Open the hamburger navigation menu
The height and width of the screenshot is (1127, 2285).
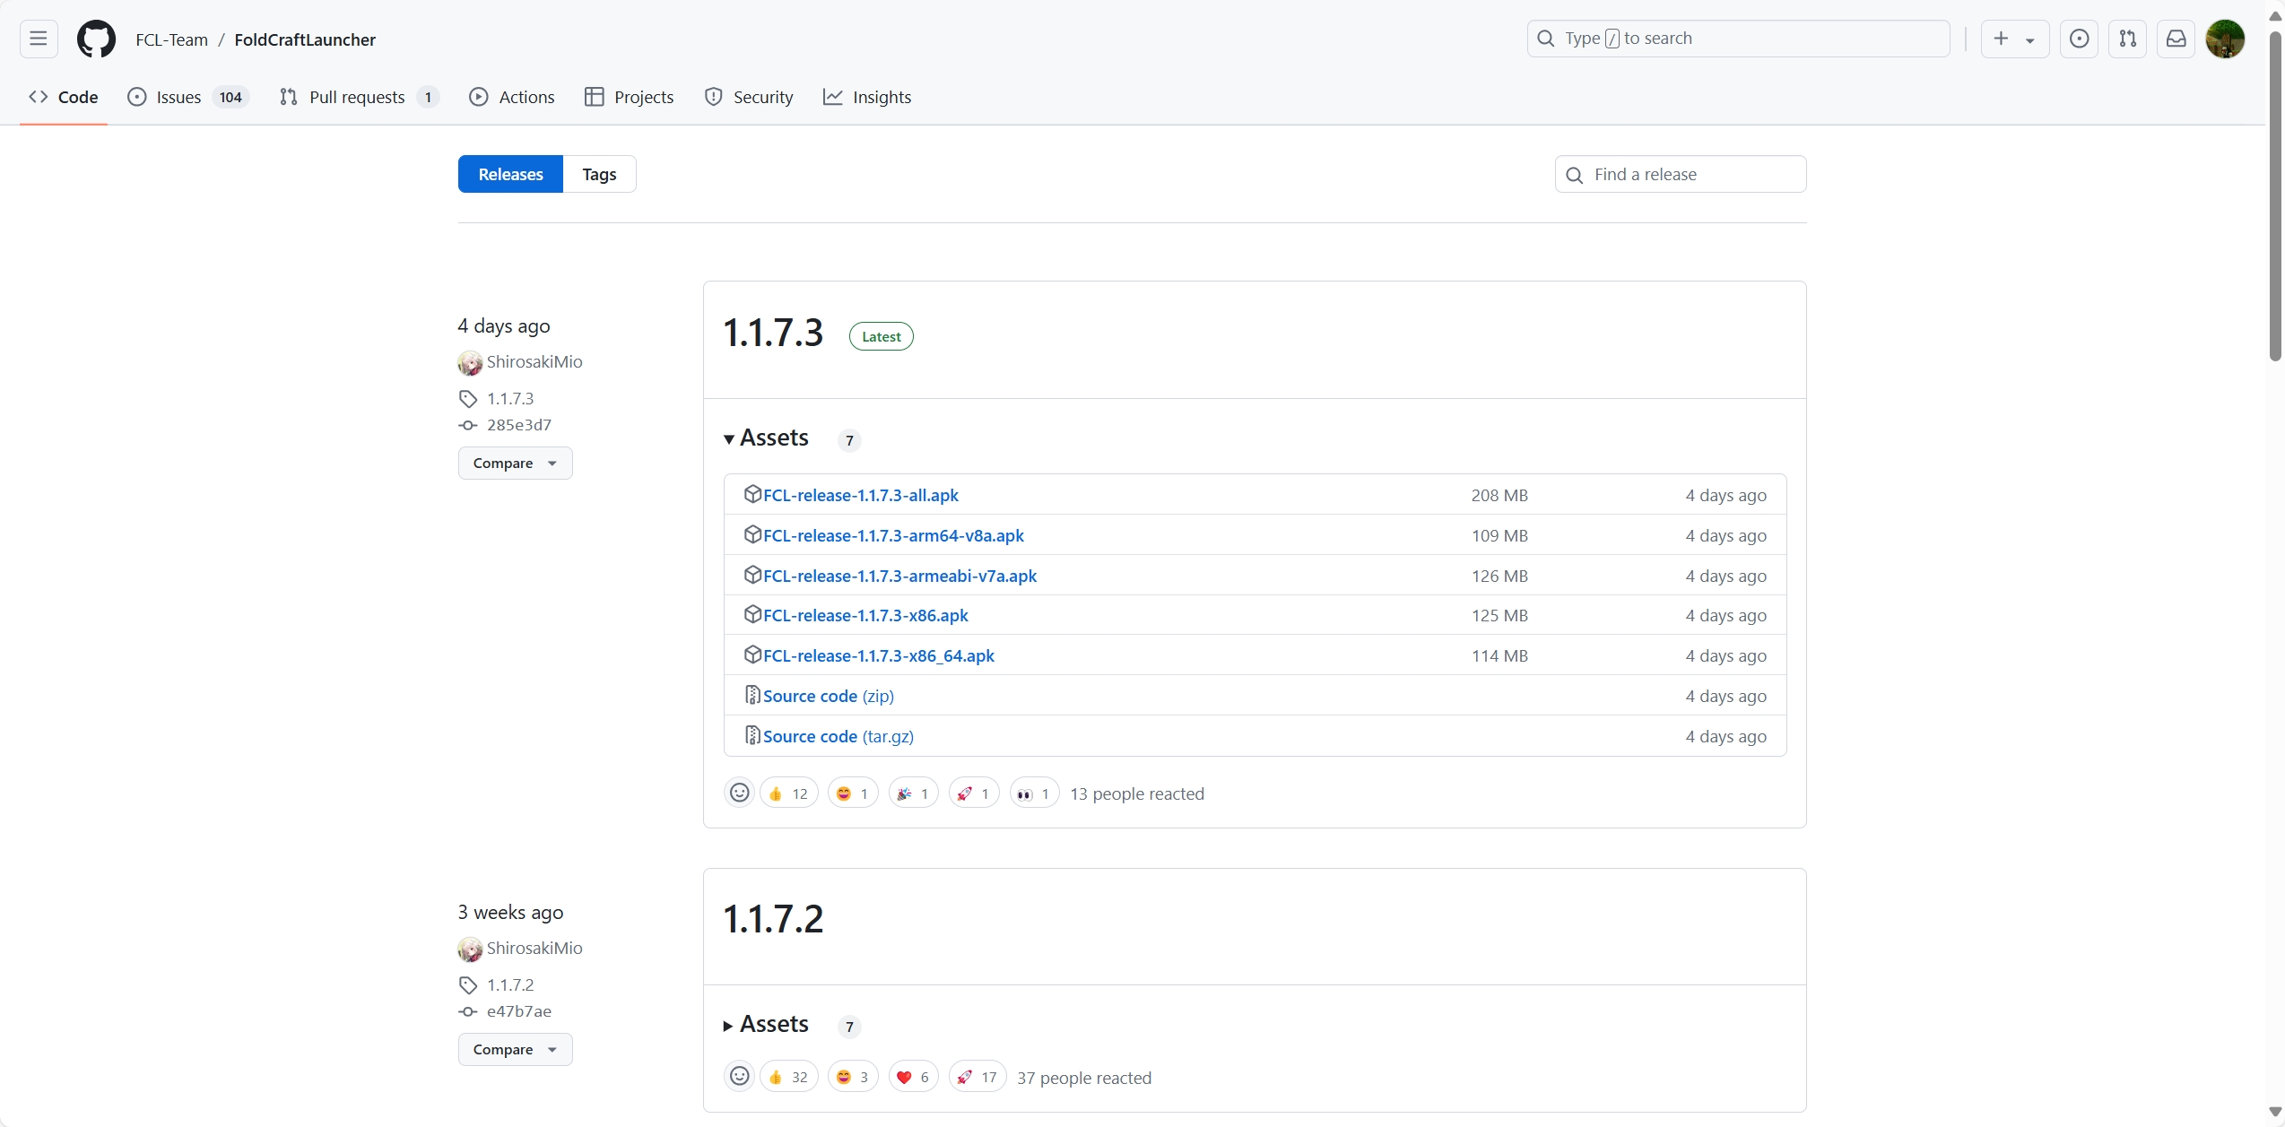point(38,39)
